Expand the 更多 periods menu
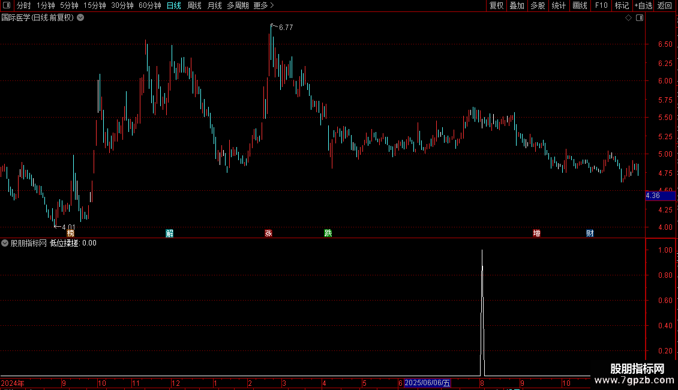The height and width of the screenshot is (390, 678). [263, 5]
